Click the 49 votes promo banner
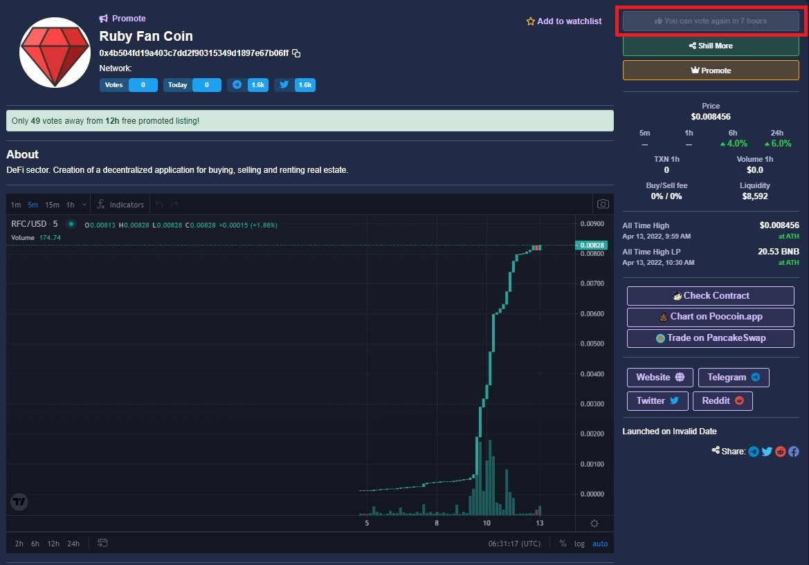The image size is (809, 565). pos(309,120)
